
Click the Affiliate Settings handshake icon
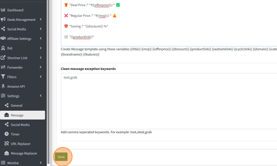3,38
